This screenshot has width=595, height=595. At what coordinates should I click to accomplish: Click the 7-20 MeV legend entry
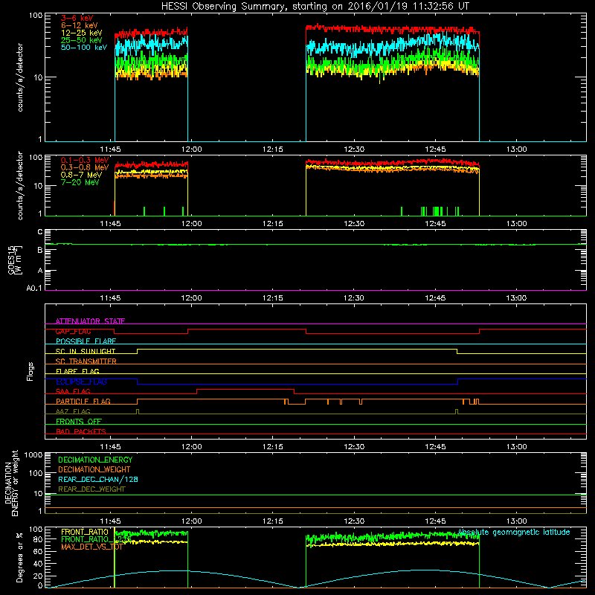tap(80, 182)
